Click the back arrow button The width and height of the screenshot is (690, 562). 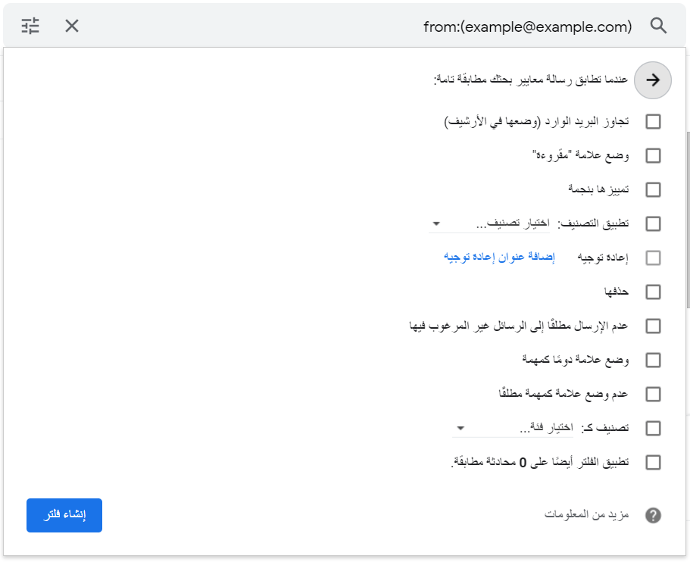click(653, 80)
